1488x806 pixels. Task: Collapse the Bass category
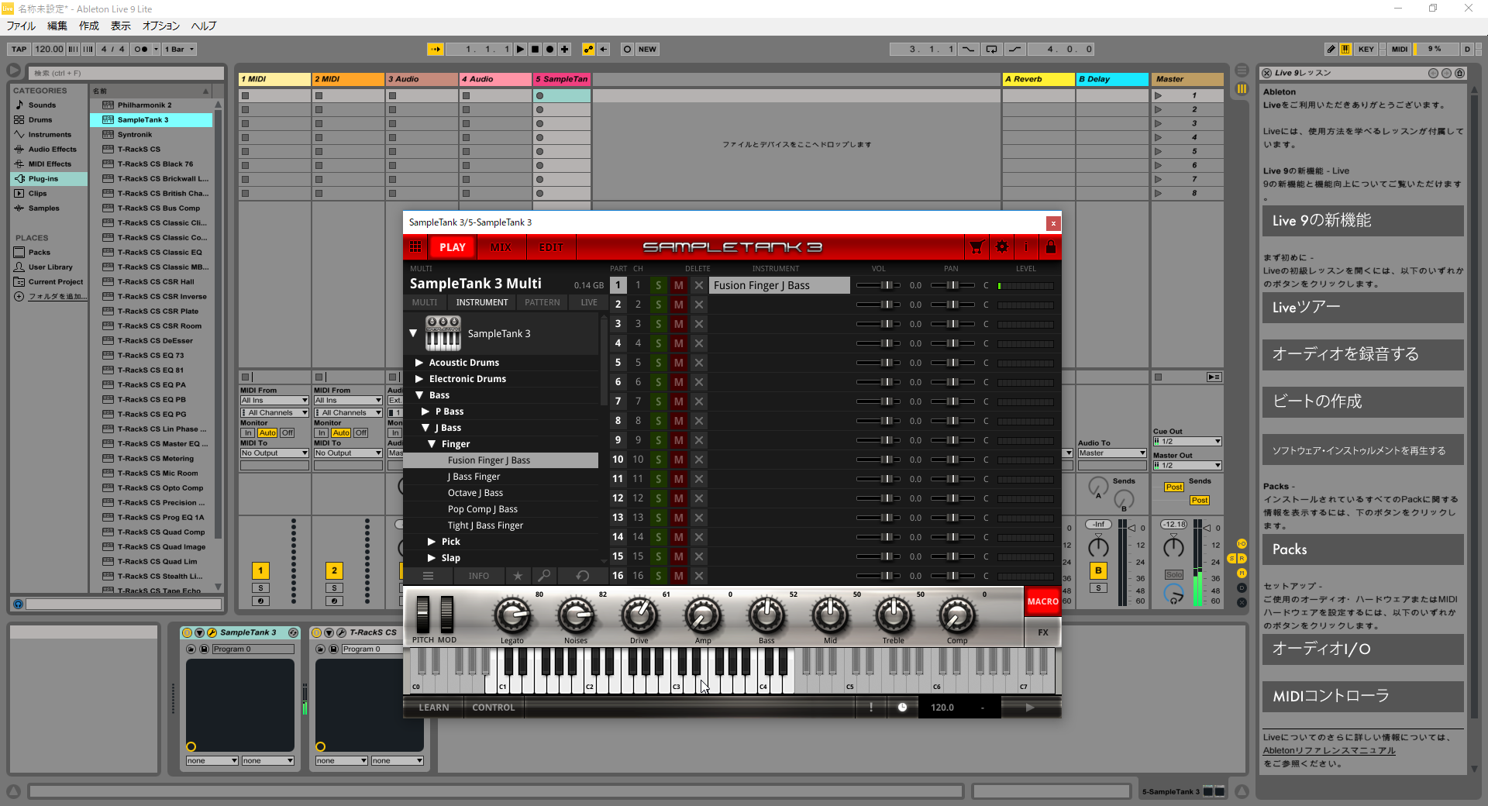419,395
